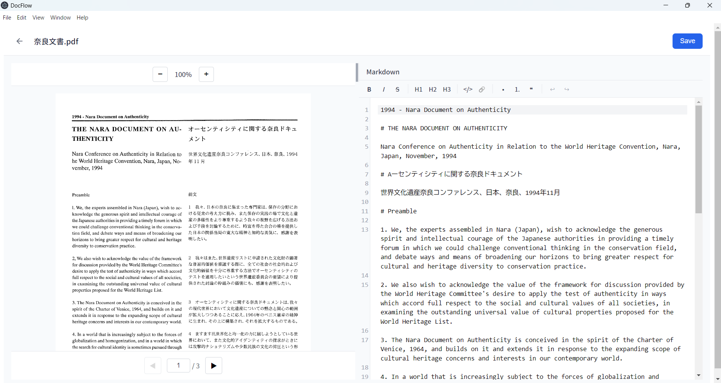
Task: Click the page number input field
Action: click(x=179, y=365)
